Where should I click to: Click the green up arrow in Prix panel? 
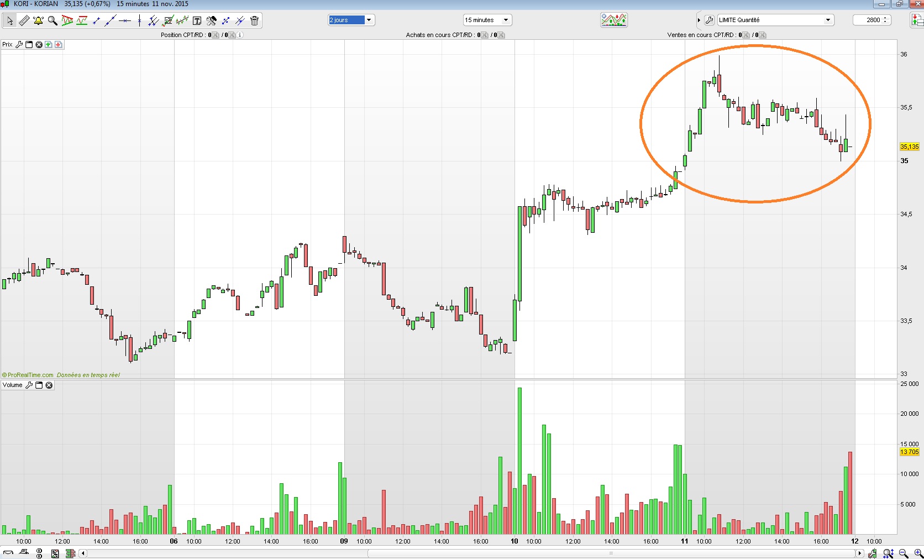coord(49,44)
